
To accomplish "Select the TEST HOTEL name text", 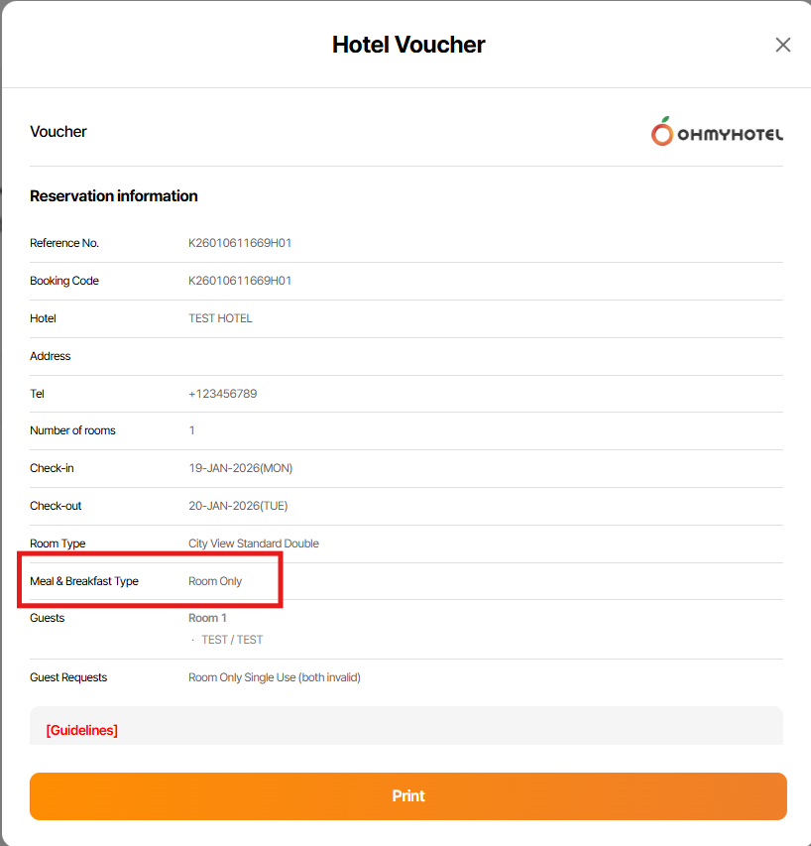I will point(220,318).
